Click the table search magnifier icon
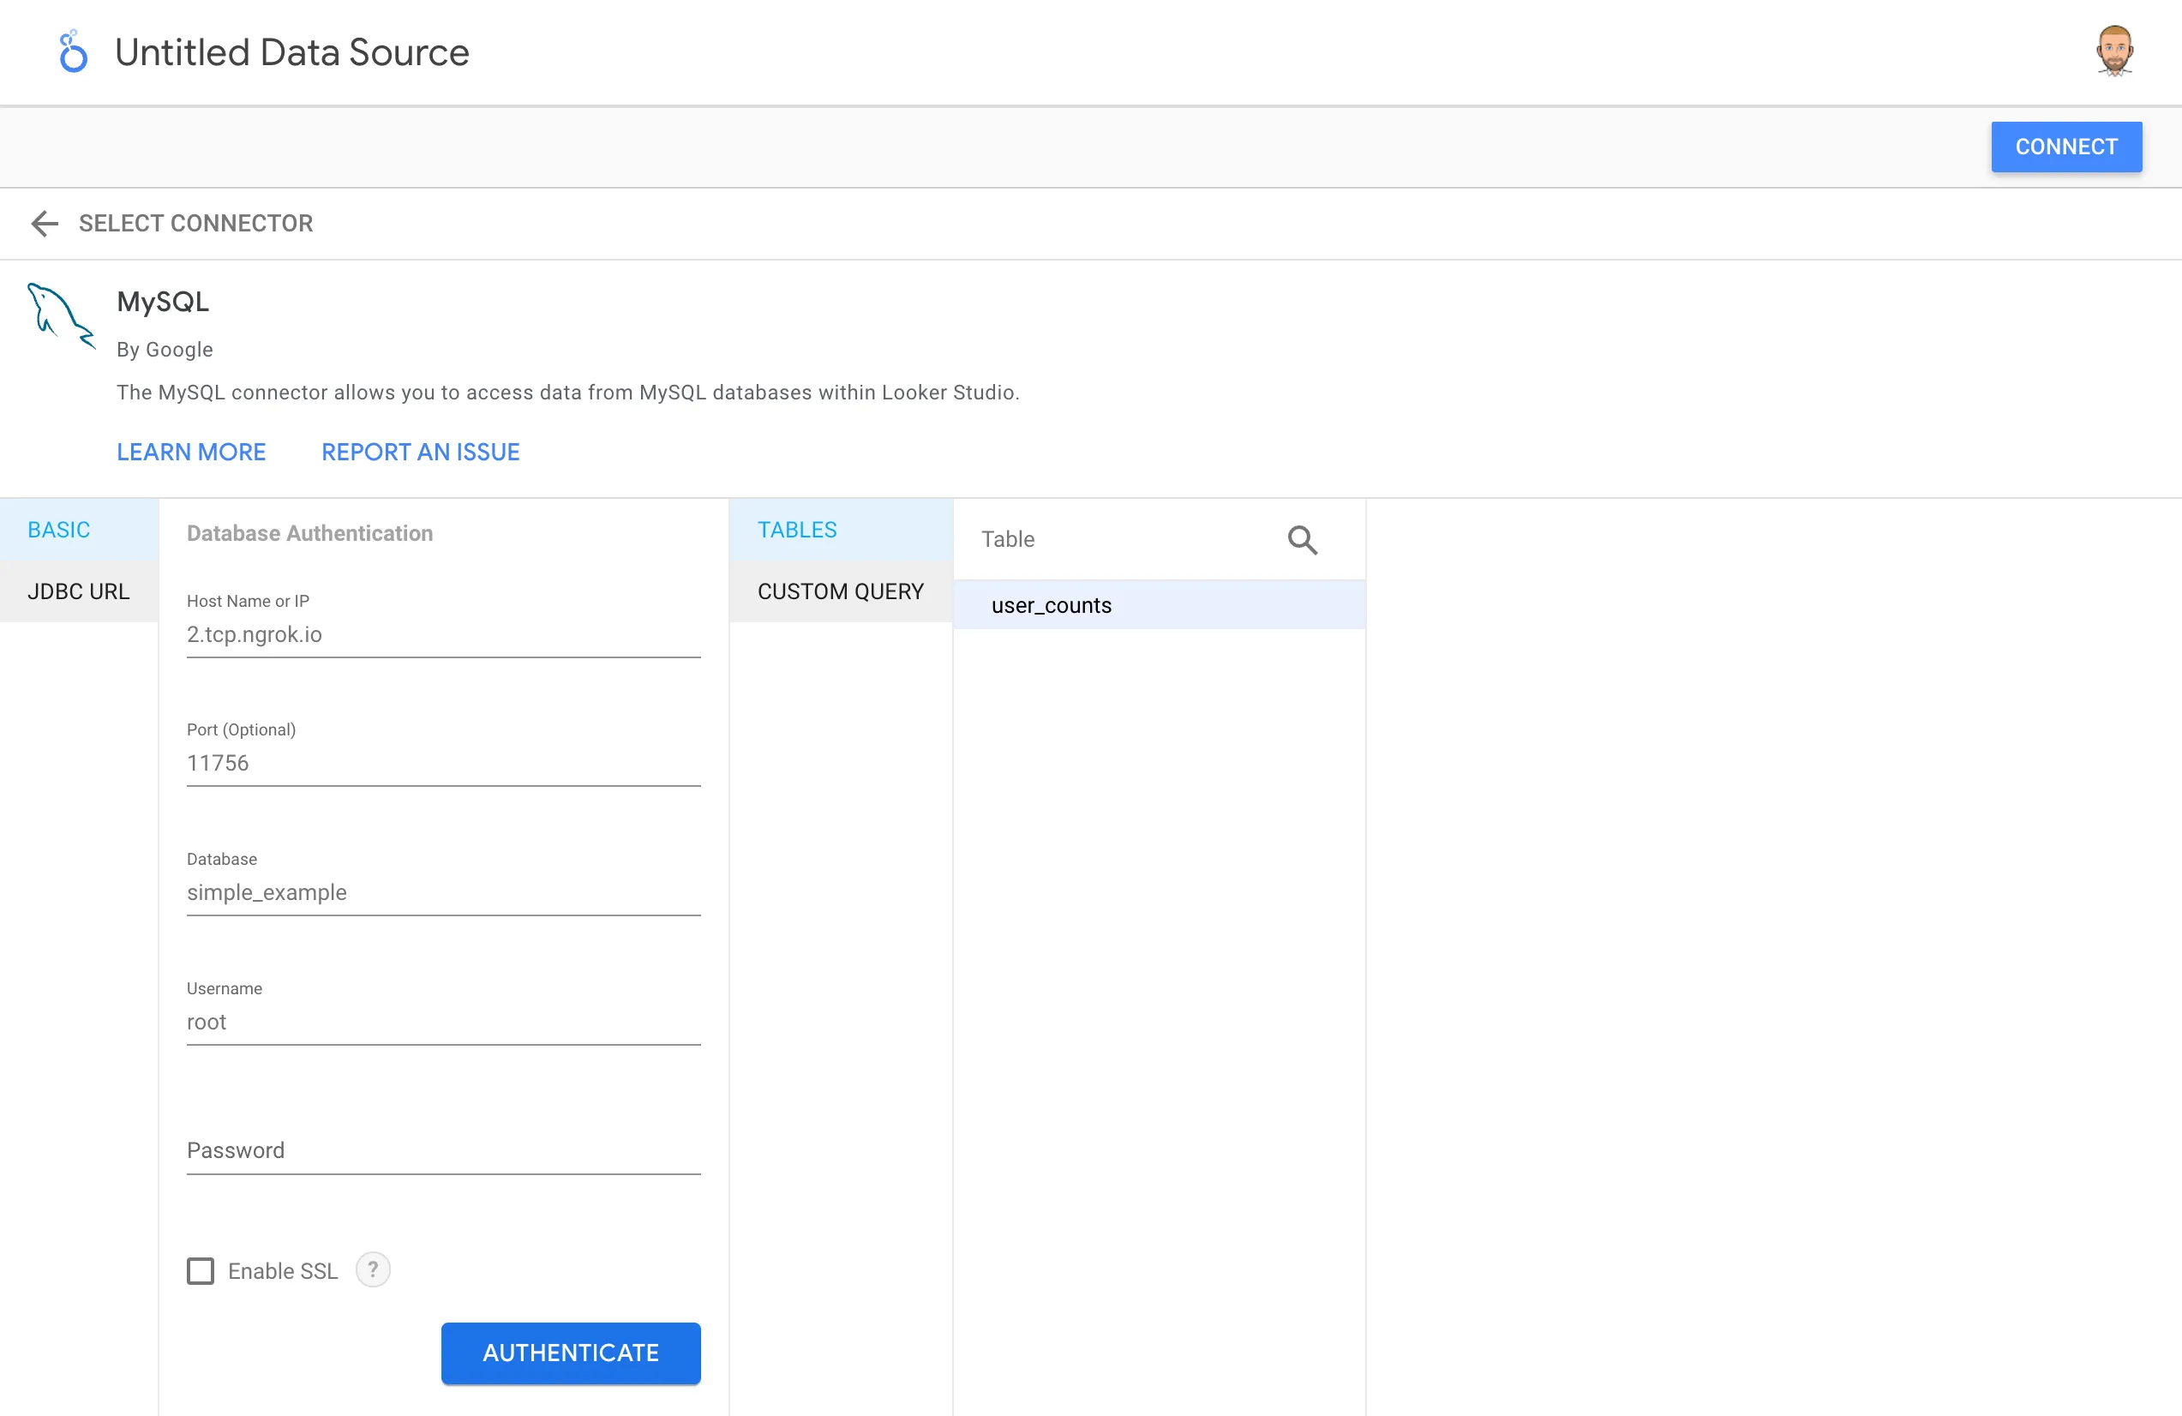 [1302, 540]
